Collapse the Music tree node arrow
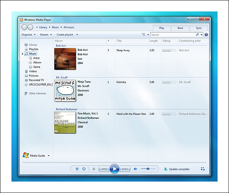The width and height of the screenshot is (229, 193). (x=23, y=54)
